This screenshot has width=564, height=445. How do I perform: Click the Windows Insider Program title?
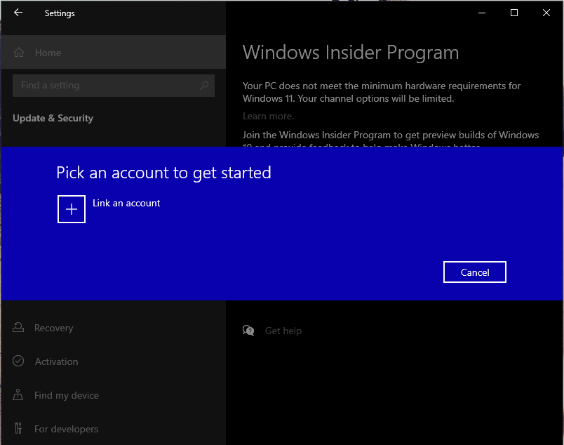pyautogui.click(x=351, y=53)
